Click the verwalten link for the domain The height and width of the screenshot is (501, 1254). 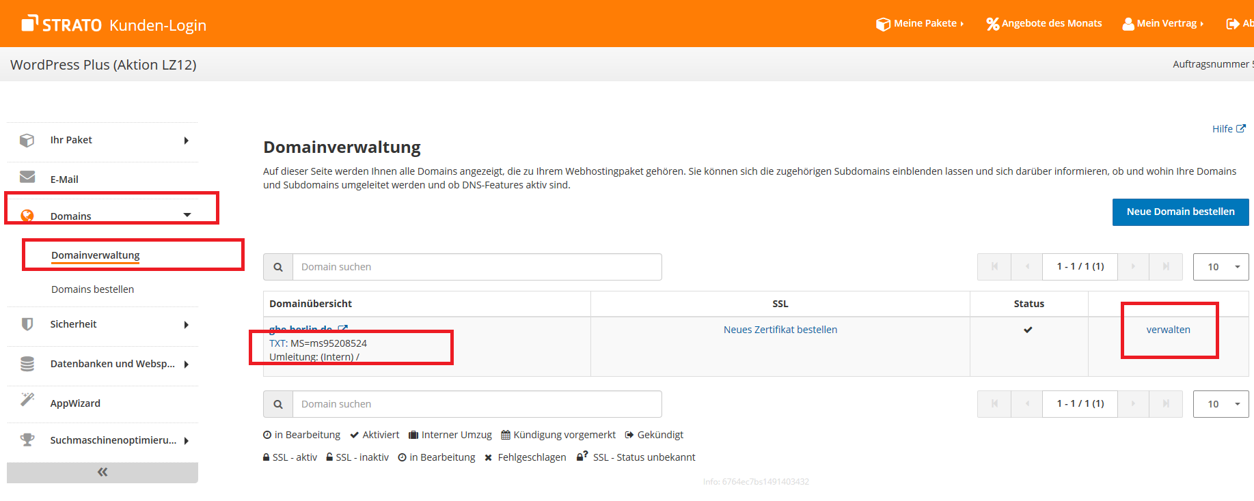point(1168,330)
